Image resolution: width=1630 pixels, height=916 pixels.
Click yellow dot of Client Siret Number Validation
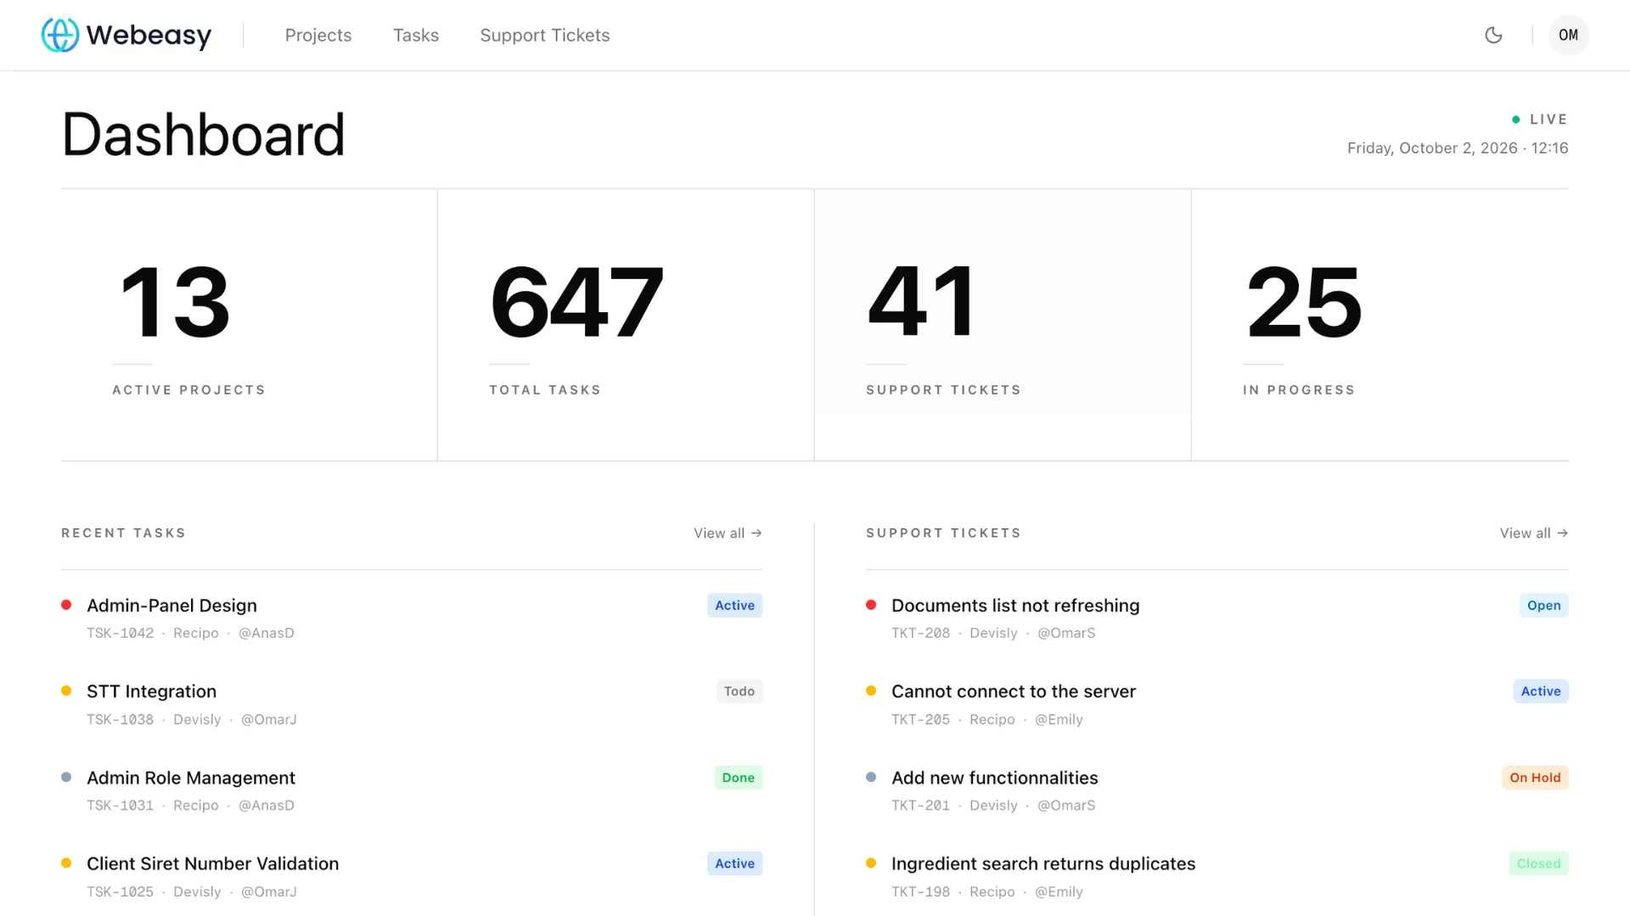coord(66,863)
